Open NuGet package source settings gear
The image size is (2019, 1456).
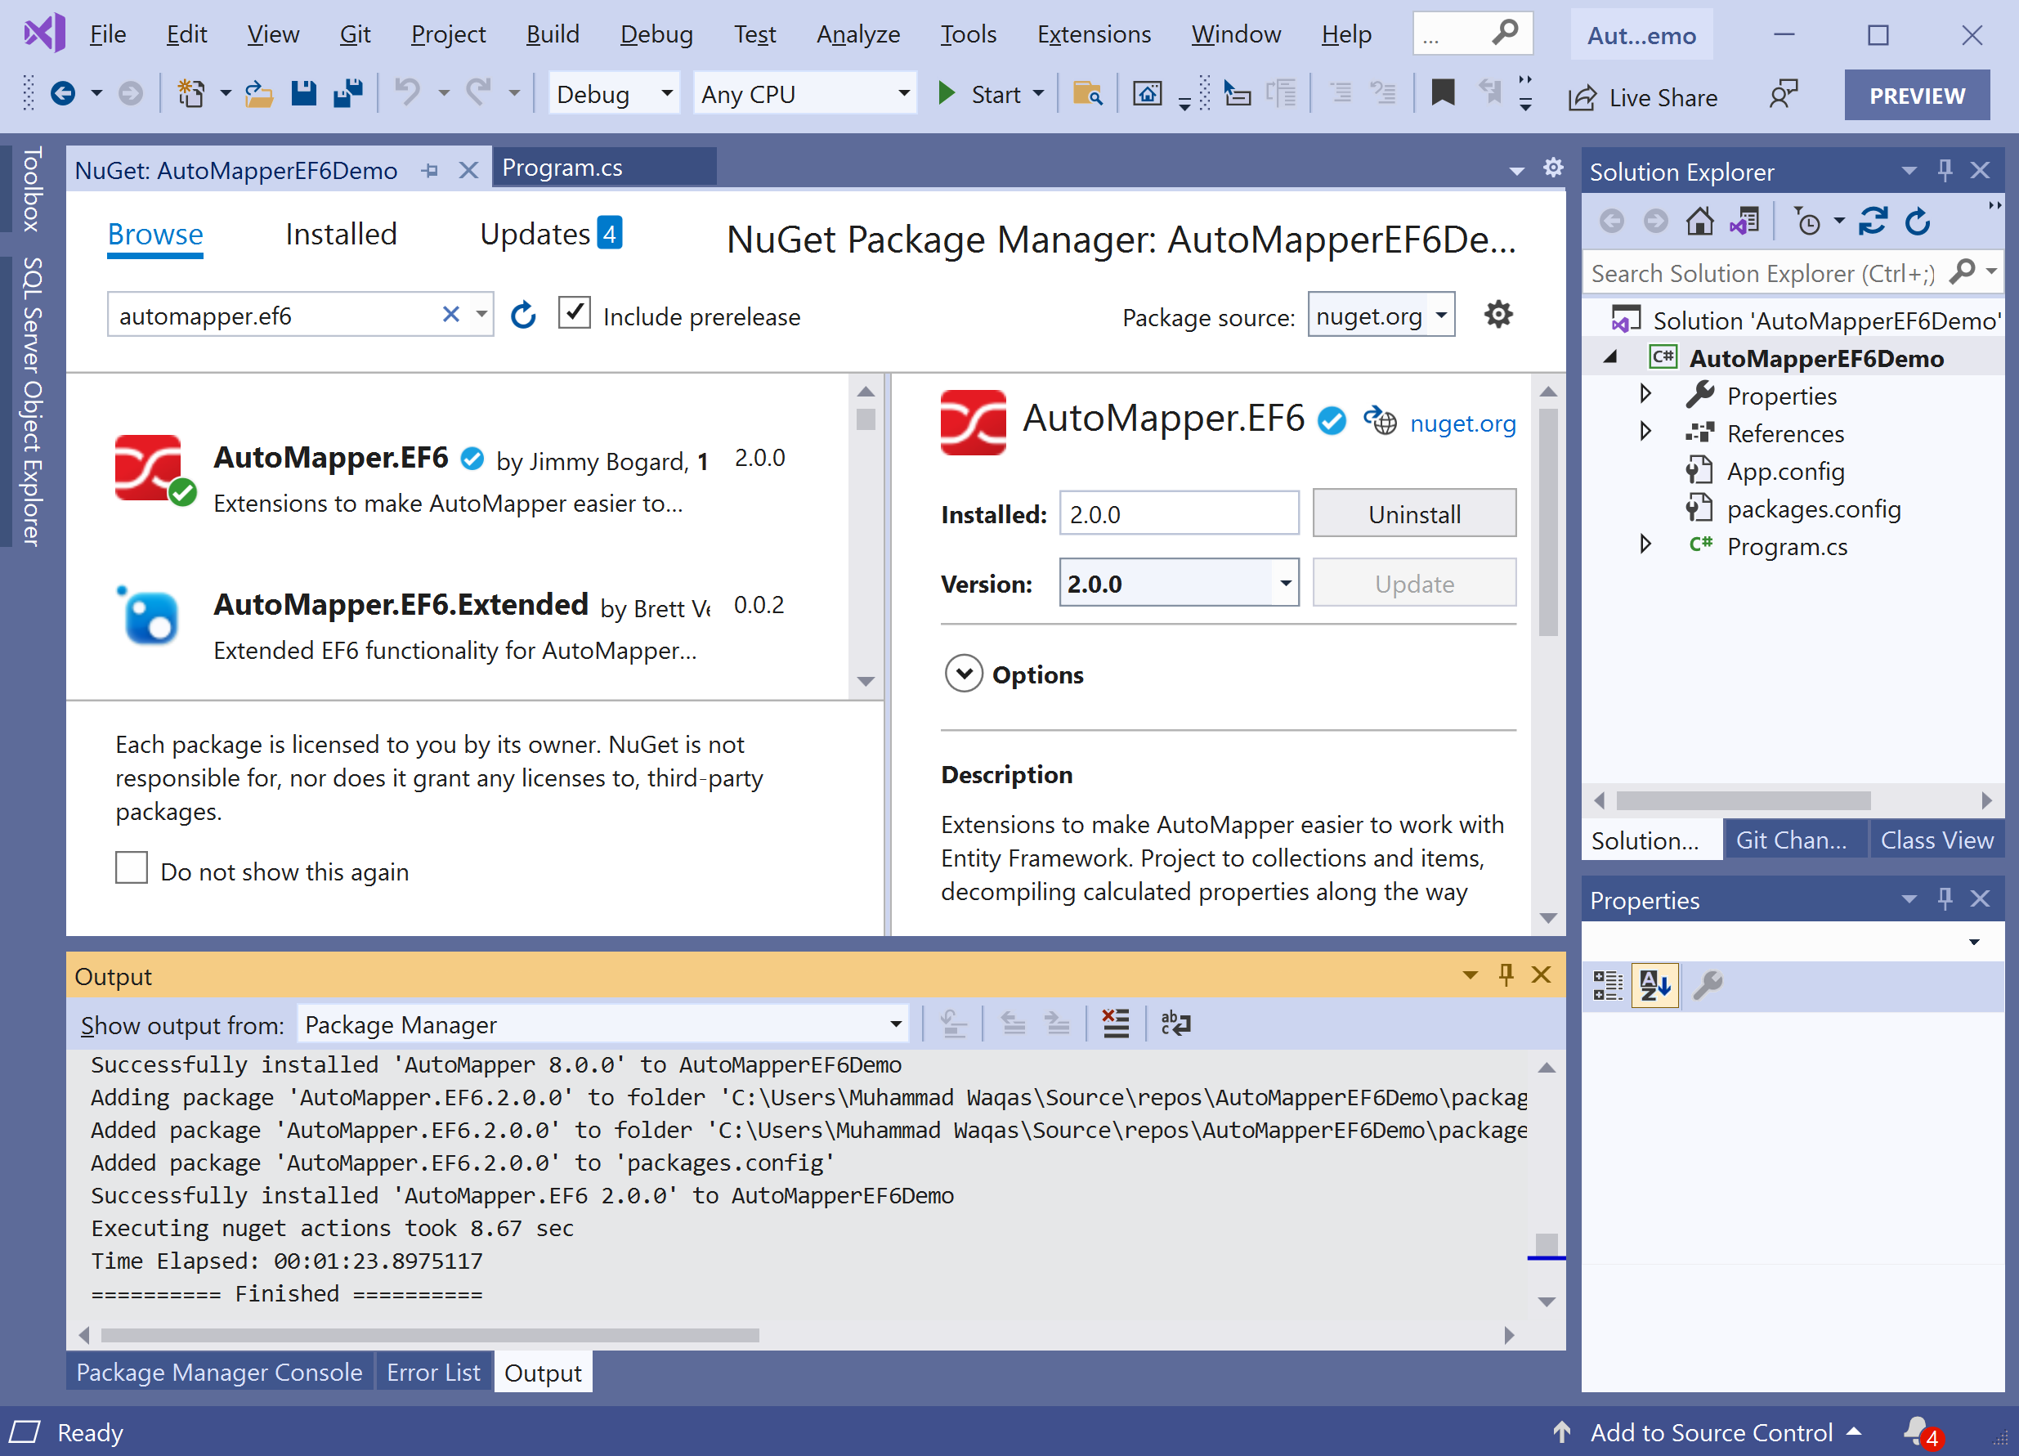pos(1498,315)
